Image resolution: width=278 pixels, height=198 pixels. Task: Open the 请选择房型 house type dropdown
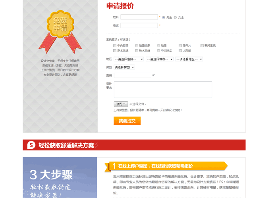pos(124,67)
